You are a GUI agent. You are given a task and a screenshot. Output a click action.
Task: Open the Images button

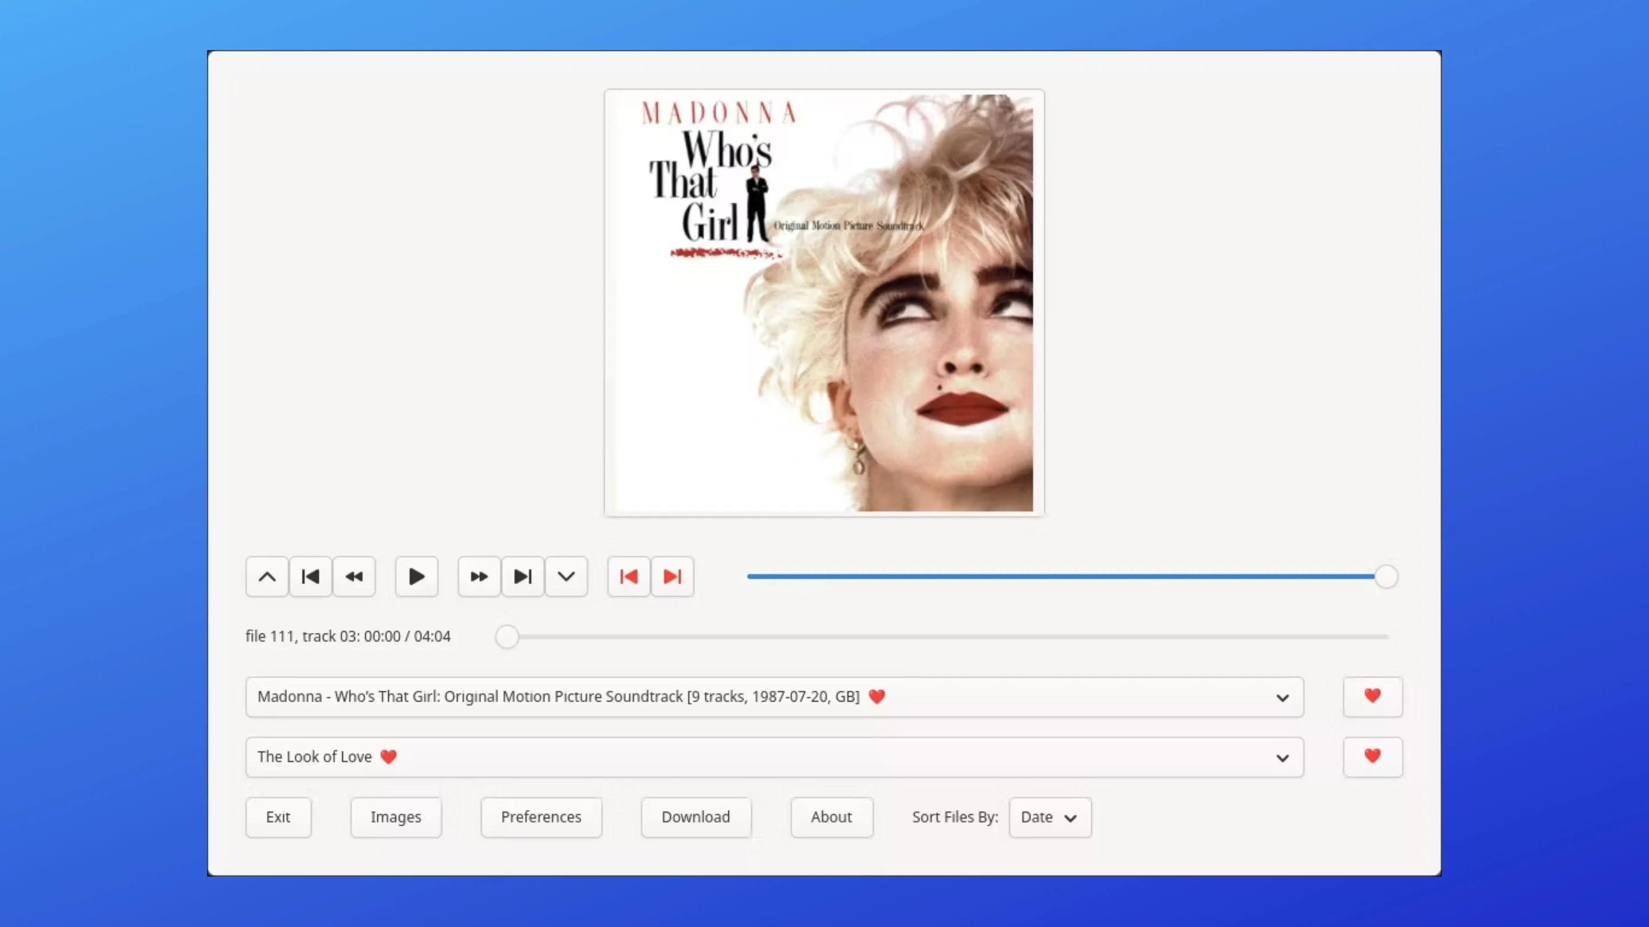tap(396, 818)
